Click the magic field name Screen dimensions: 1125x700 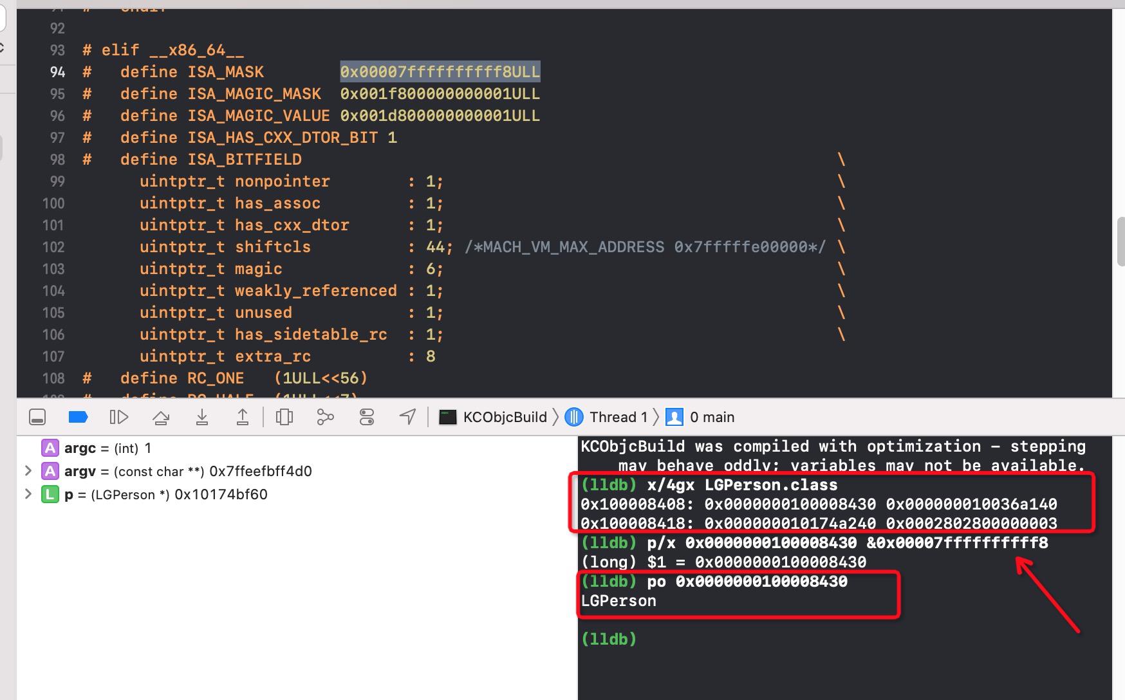[x=259, y=269]
